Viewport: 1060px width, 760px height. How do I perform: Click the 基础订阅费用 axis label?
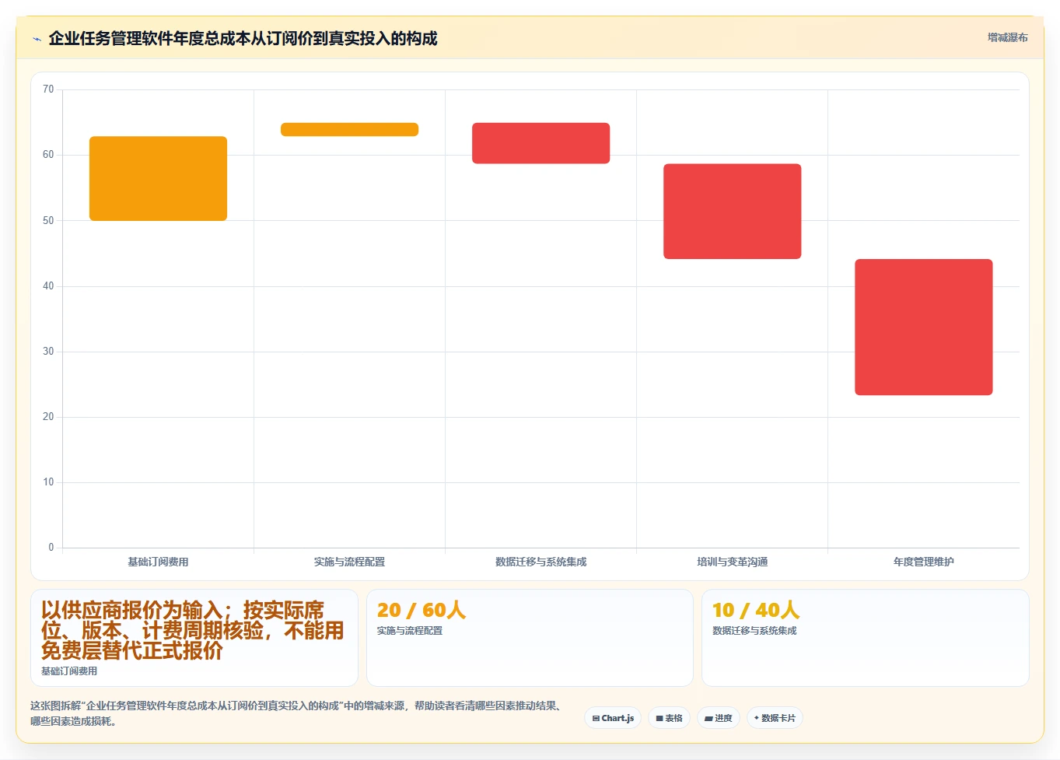(158, 562)
